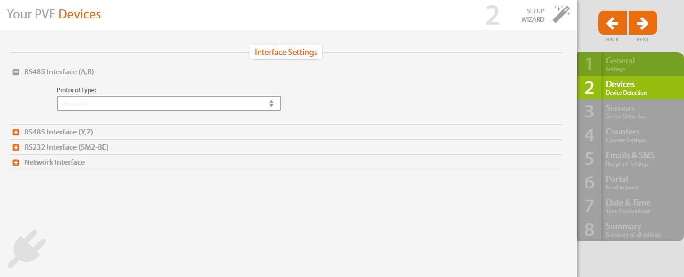The image size is (684, 277).
Task: Open the Protocol Type dropdown
Action: 169,103
